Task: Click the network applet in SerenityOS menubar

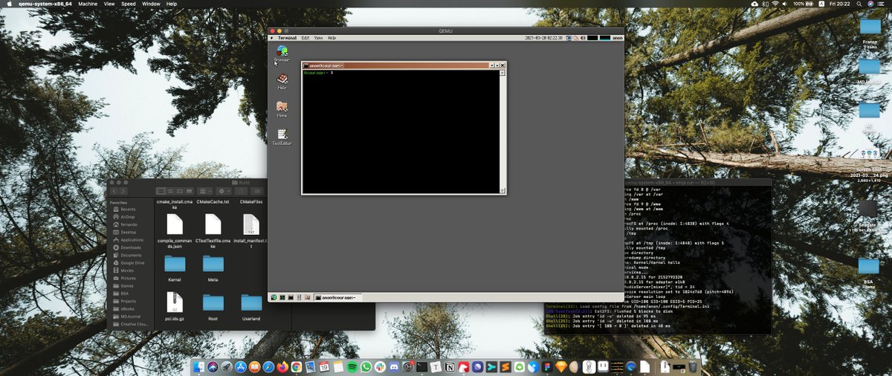Action: tap(569, 37)
